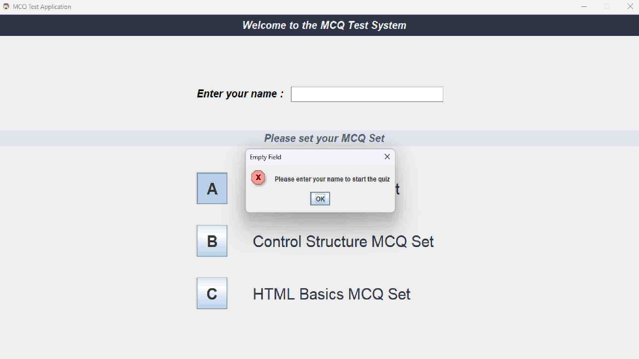639x359 pixels.
Task: Click the MCQ Test Application window icon
Action: coord(6,6)
